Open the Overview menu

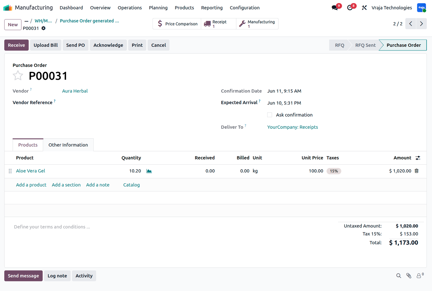[100, 8]
